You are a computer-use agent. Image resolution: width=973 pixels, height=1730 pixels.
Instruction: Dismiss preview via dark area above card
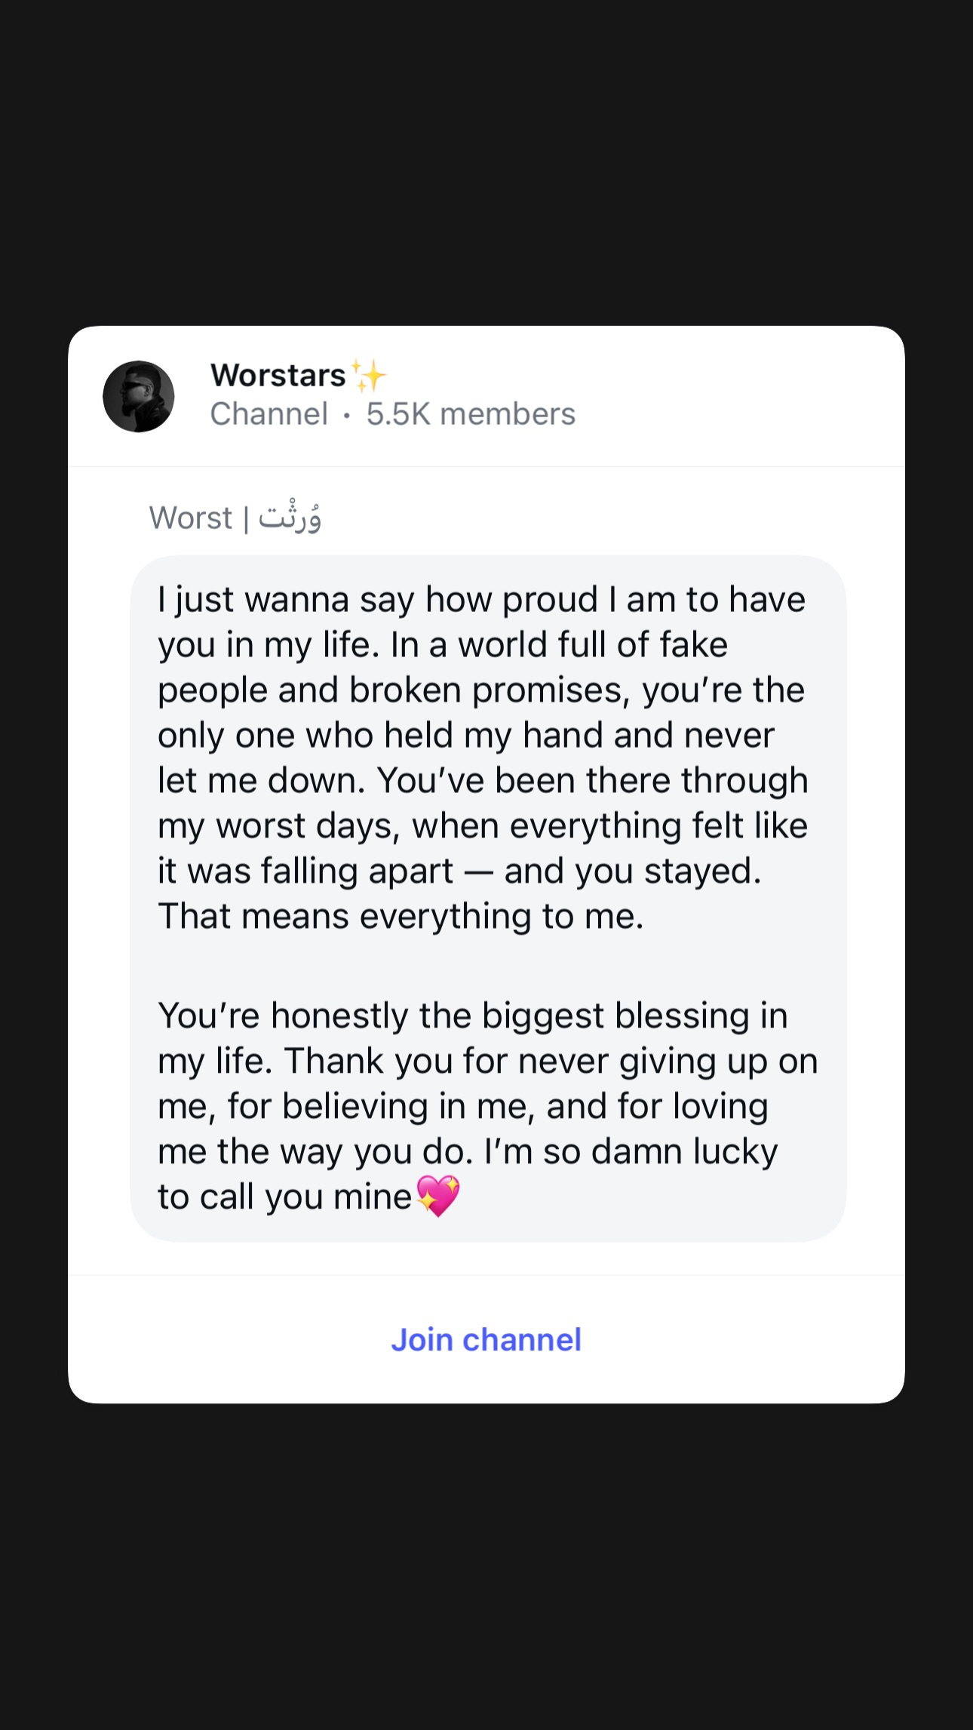pyautogui.click(x=487, y=162)
